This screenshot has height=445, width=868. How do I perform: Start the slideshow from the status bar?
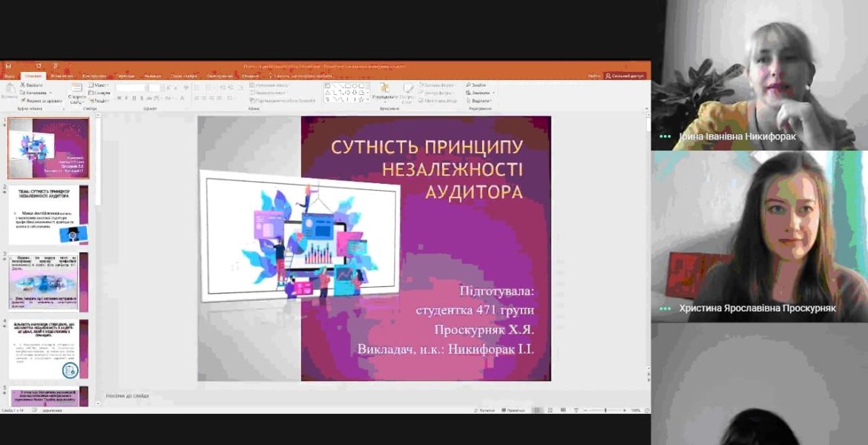pos(576,410)
